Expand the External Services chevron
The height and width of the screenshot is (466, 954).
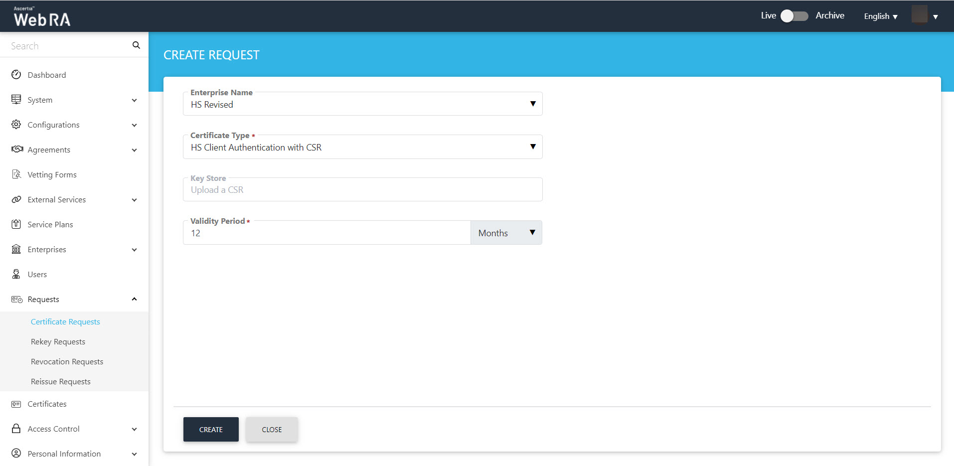134,200
